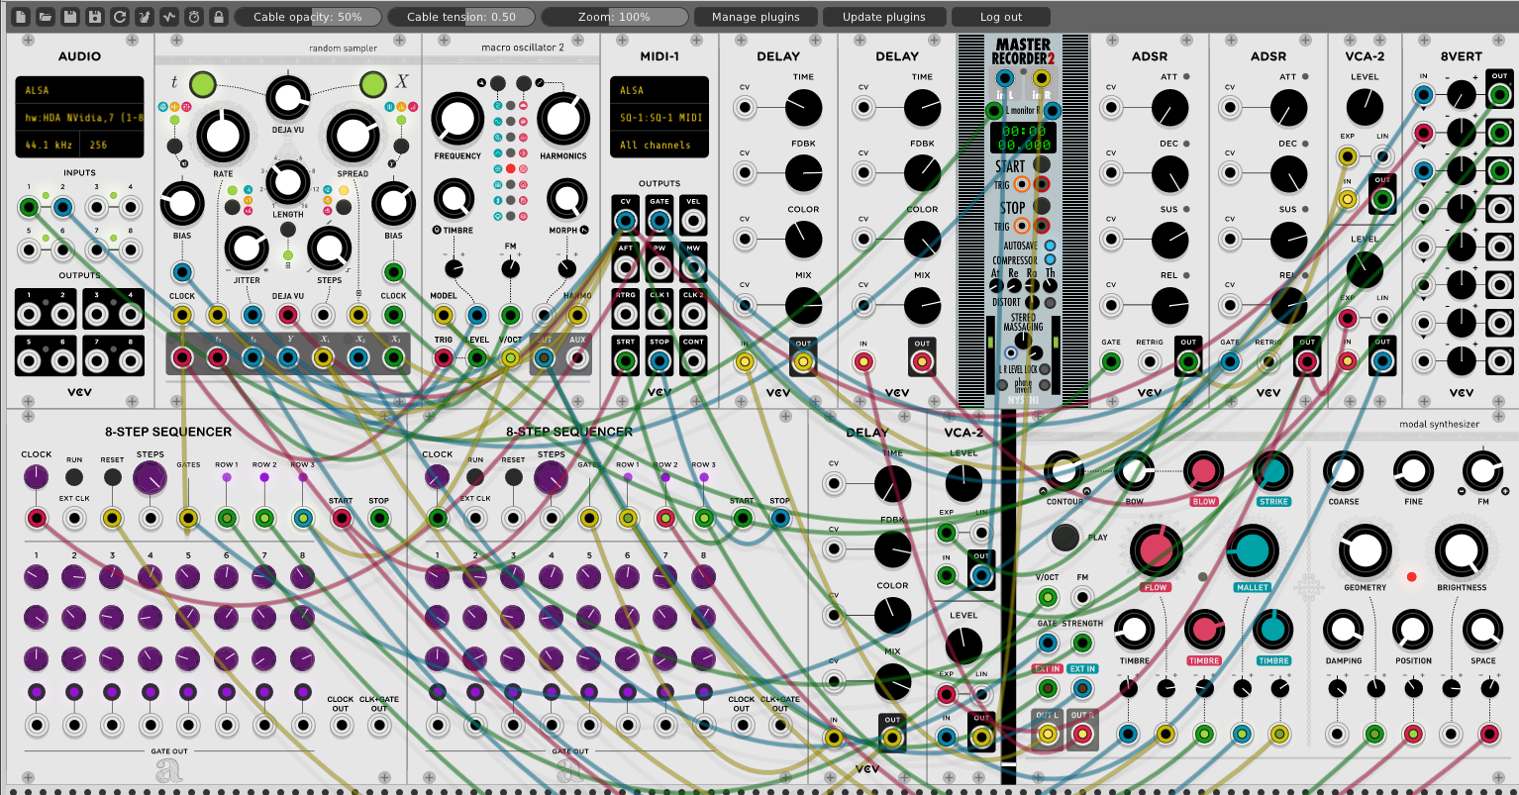Click modal synthesizer OUT L jack
1519x795 pixels.
click(x=1047, y=735)
